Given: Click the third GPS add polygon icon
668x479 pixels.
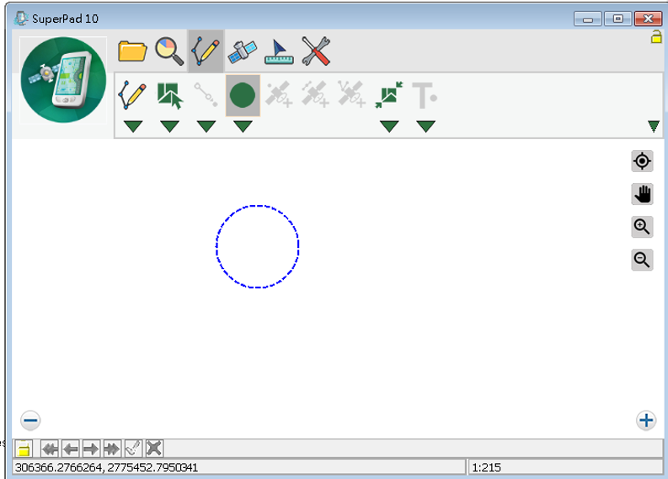Looking at the screenshot, I should coord(352,94).
